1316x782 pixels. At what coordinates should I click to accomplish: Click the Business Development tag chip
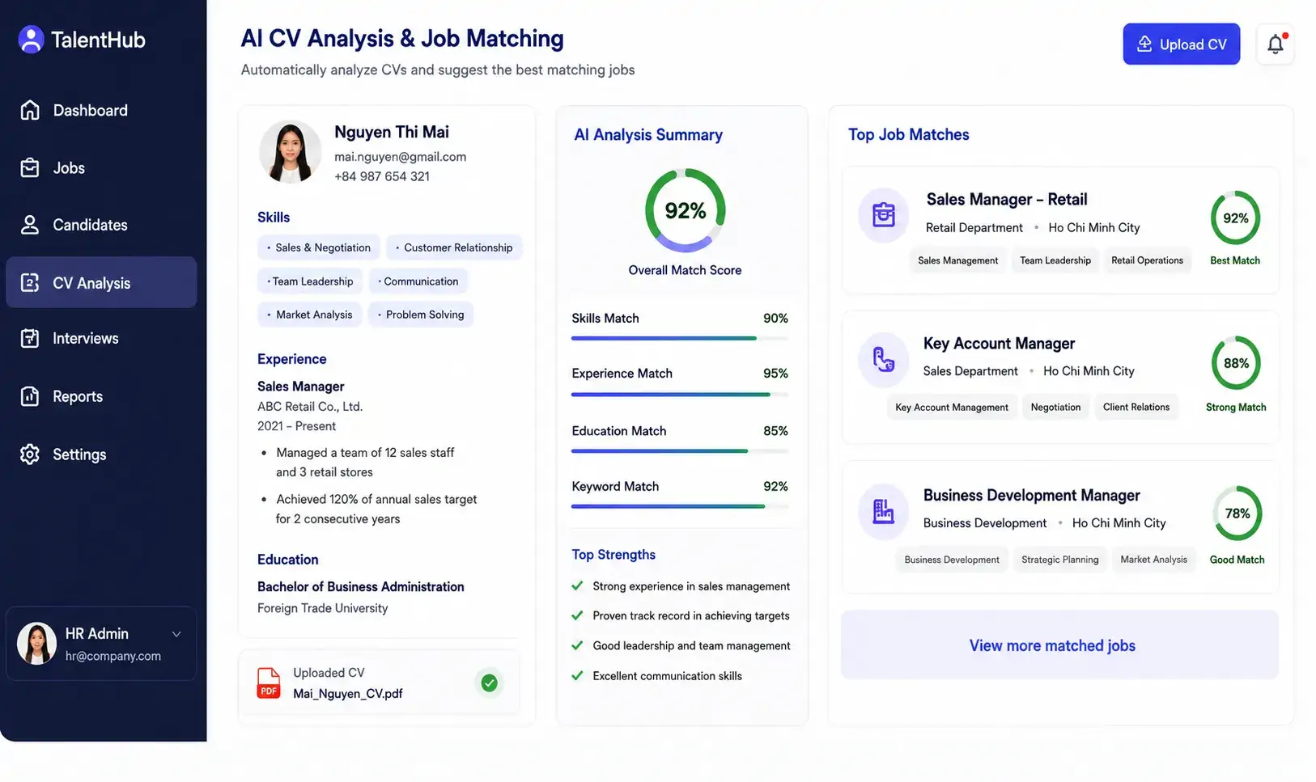951,560
